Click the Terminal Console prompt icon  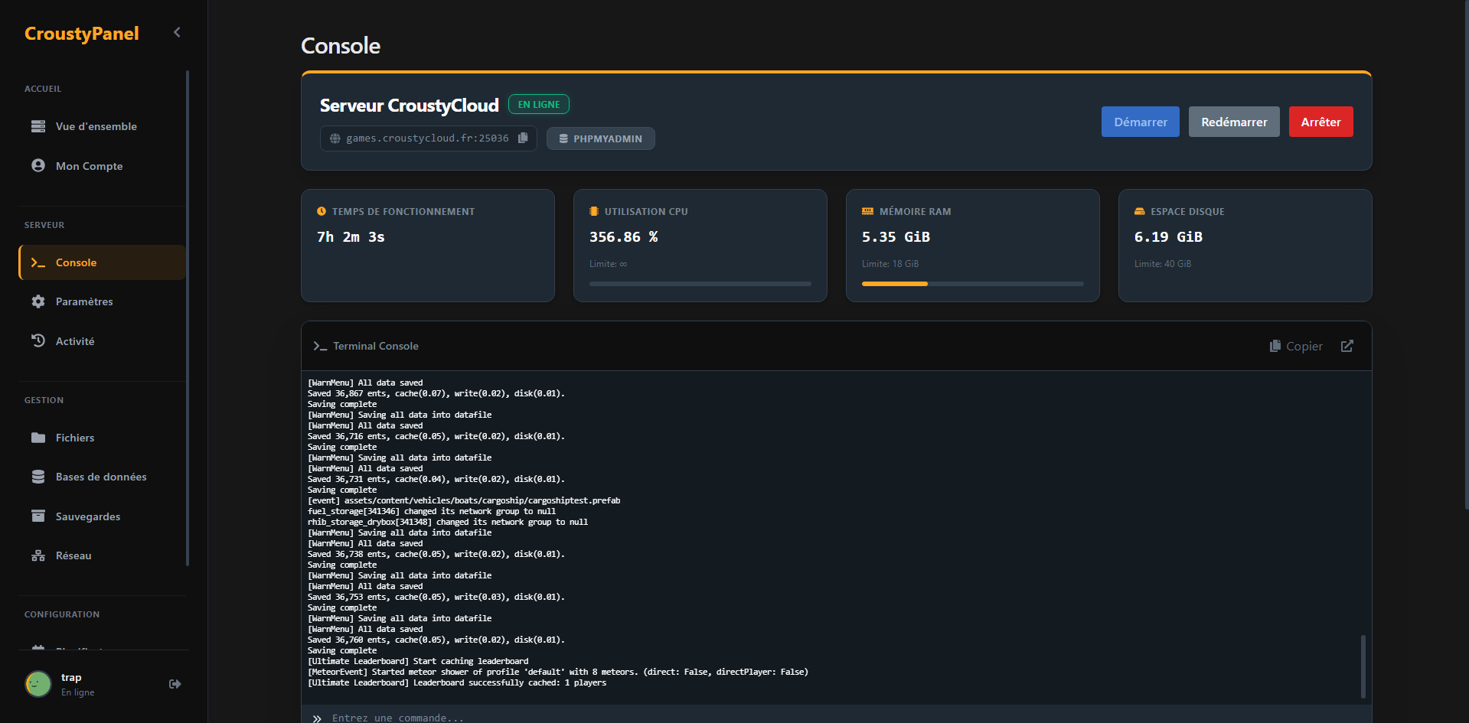(320, 346)
